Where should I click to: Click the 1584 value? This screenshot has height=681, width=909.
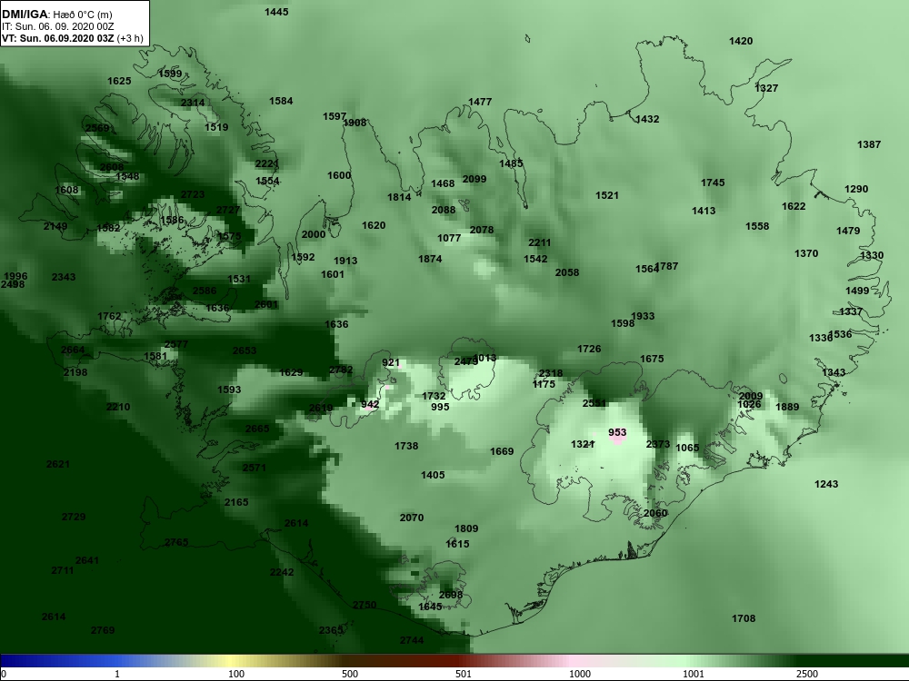coord(281,102)
